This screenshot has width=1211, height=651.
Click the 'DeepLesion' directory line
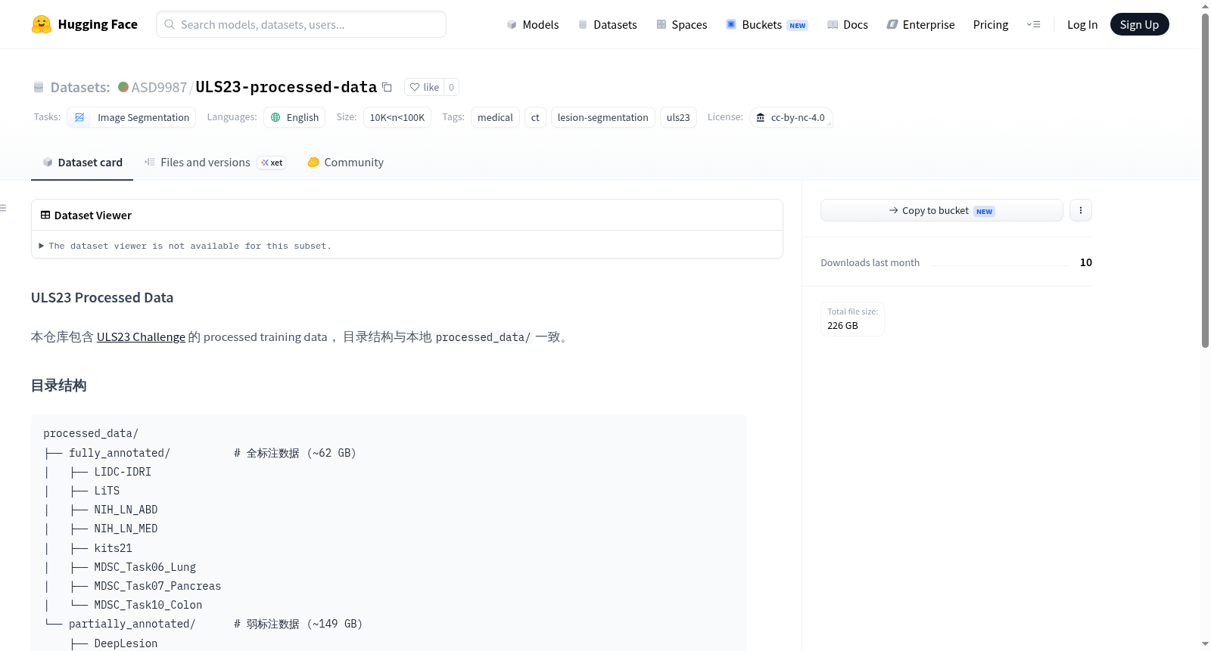tap(126, 643)
